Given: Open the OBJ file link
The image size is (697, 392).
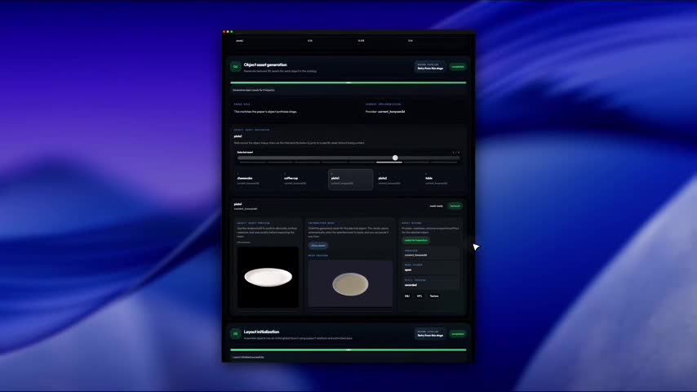Looking at the screenshot, I should [x=407, y=296].
